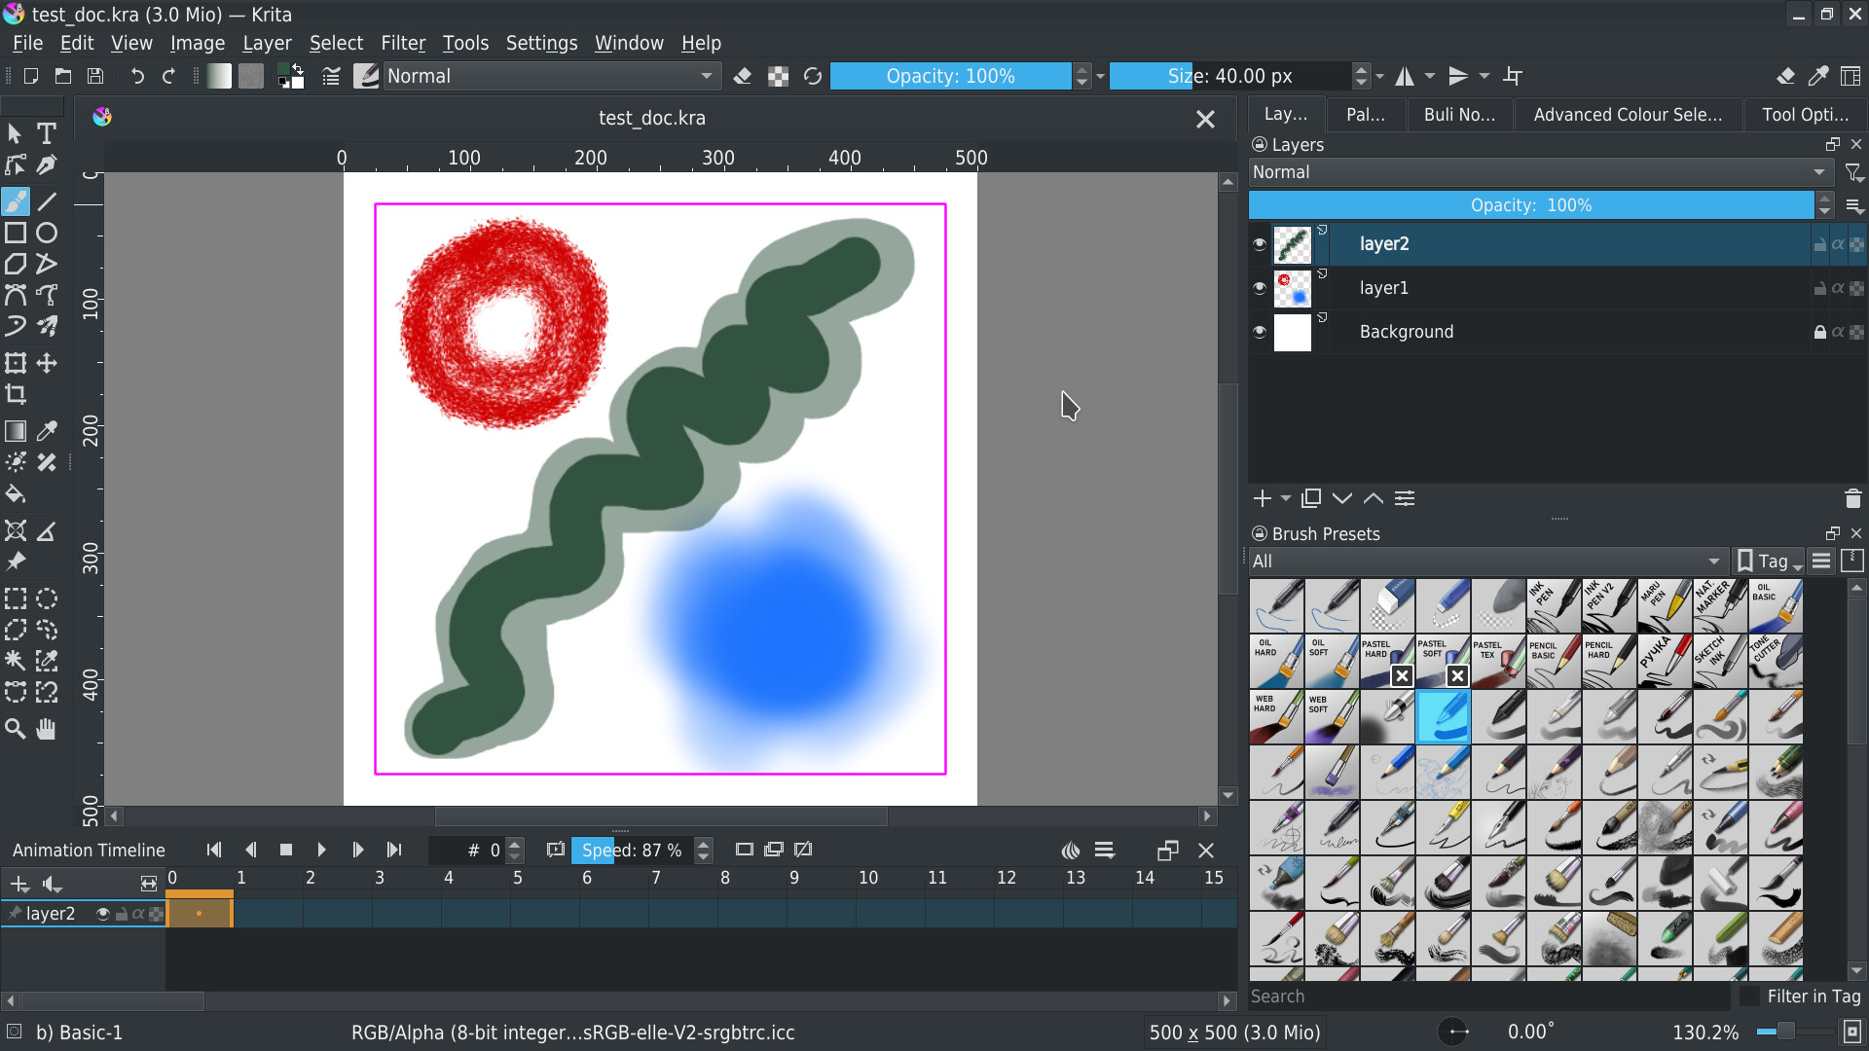This screenshot has height=1051, width=1869.
Task: Toggle eraser mode in top toolbar
Action: tap(743, 76)
